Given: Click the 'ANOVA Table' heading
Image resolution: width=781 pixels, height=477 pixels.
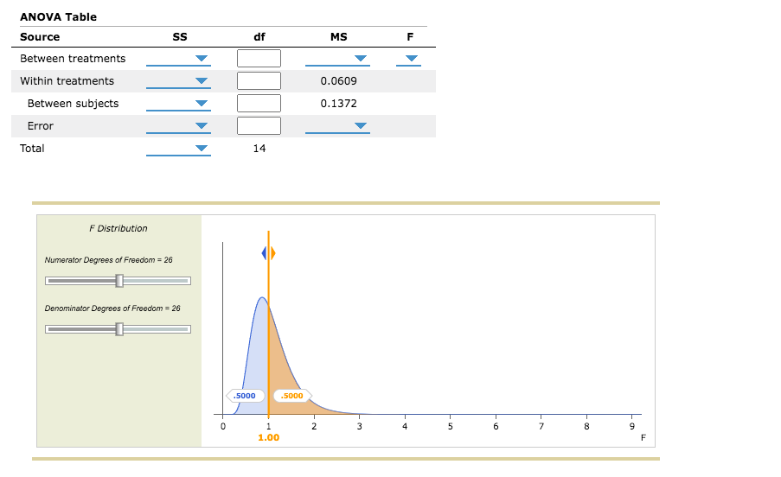Looking at the screenshot, I should click(x=58, y=17).
